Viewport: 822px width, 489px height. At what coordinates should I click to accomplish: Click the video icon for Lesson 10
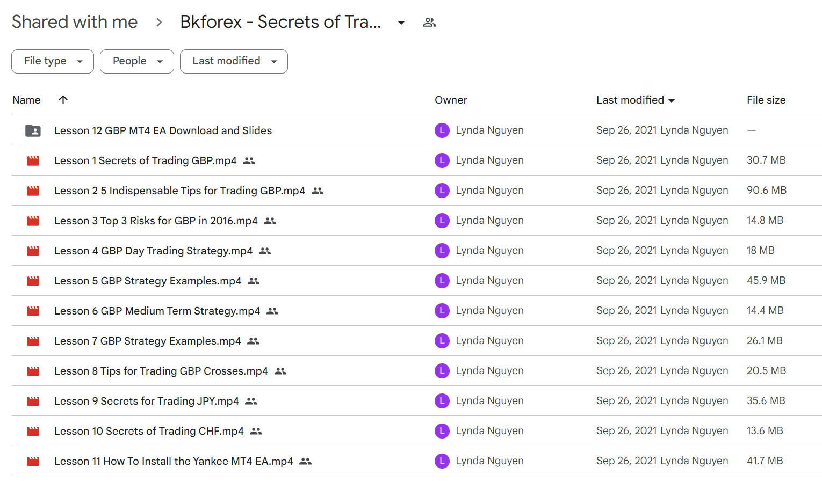click(x=33, y=431)
